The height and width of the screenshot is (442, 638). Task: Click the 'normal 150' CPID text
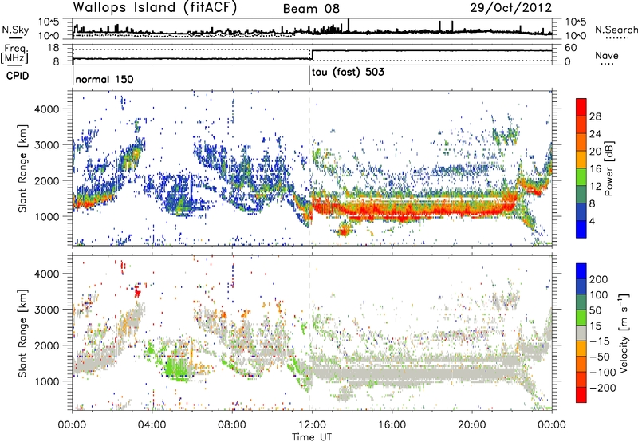(x=104, y=79)
